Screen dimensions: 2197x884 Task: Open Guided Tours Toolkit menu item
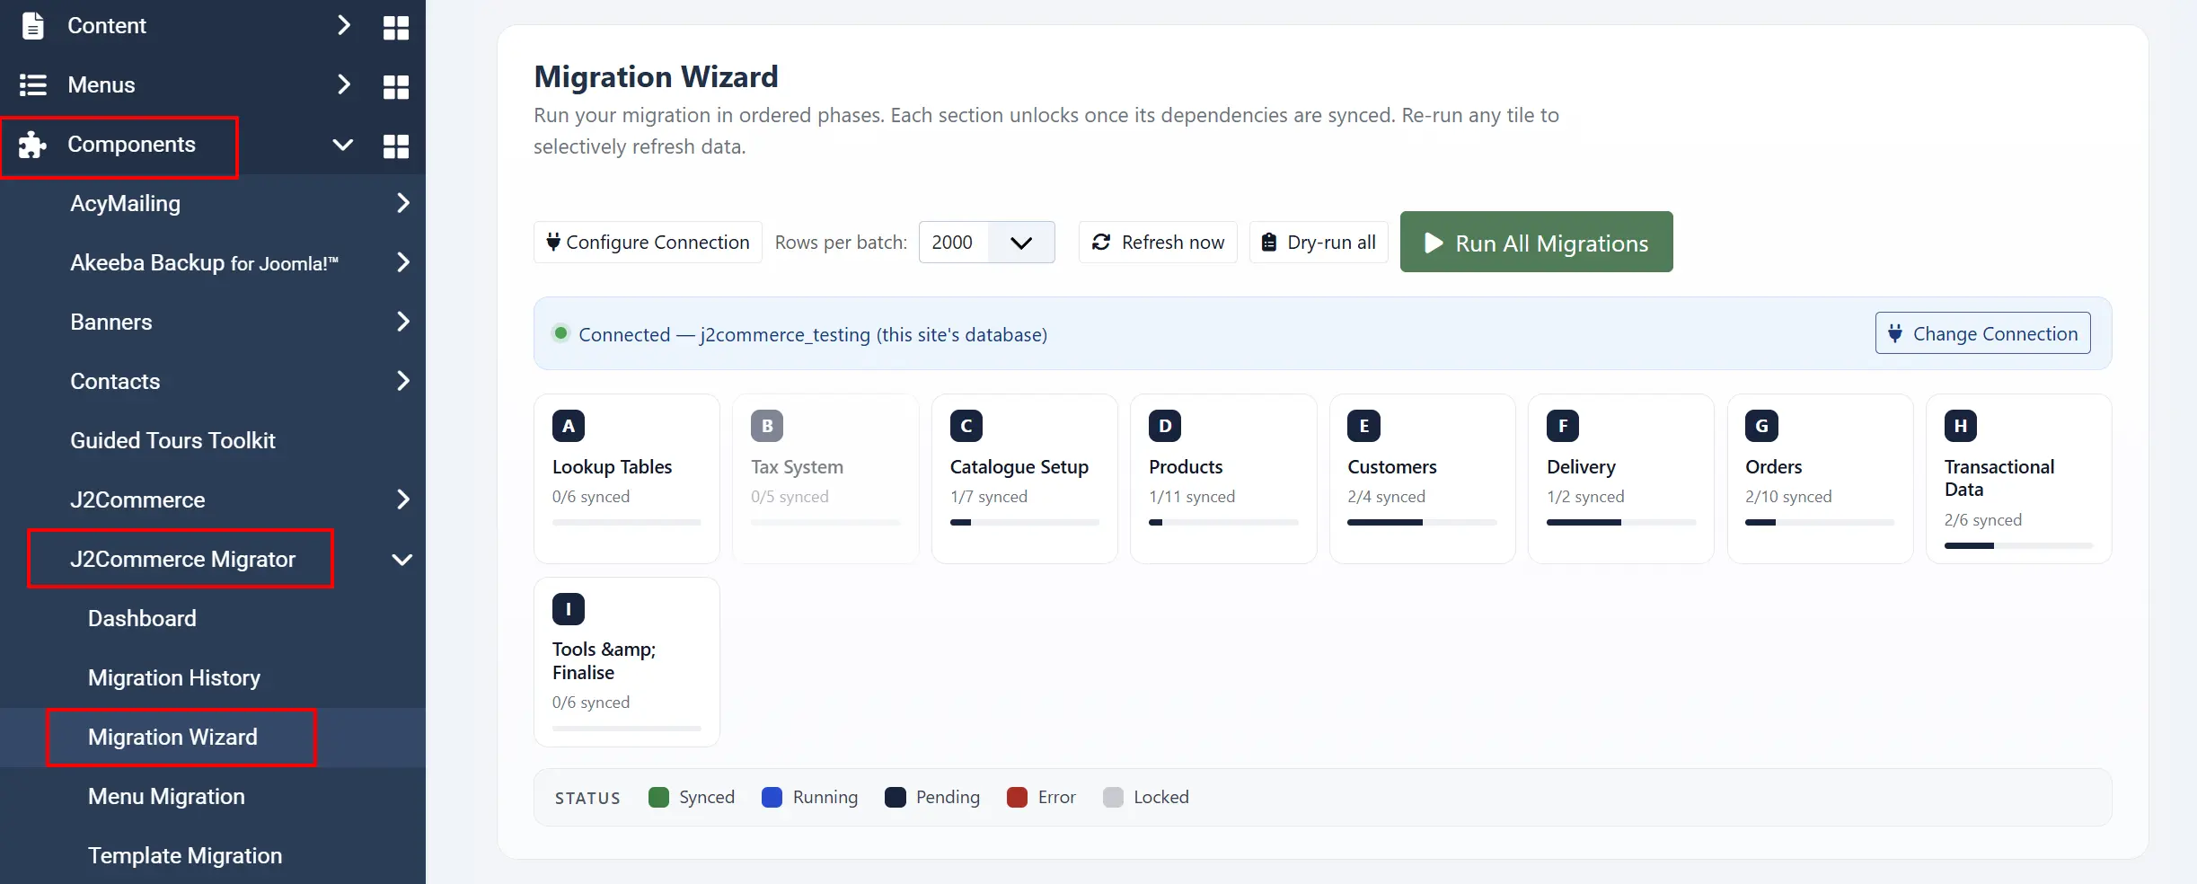pos(172,440)
